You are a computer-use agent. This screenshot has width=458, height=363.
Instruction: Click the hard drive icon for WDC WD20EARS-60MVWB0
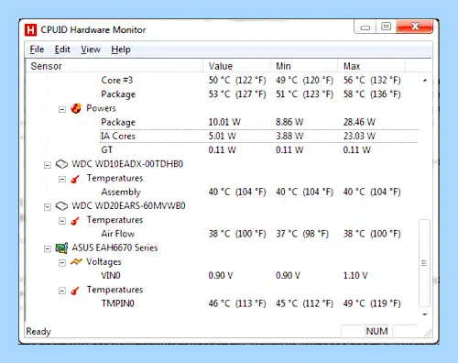tap(61, 206)
